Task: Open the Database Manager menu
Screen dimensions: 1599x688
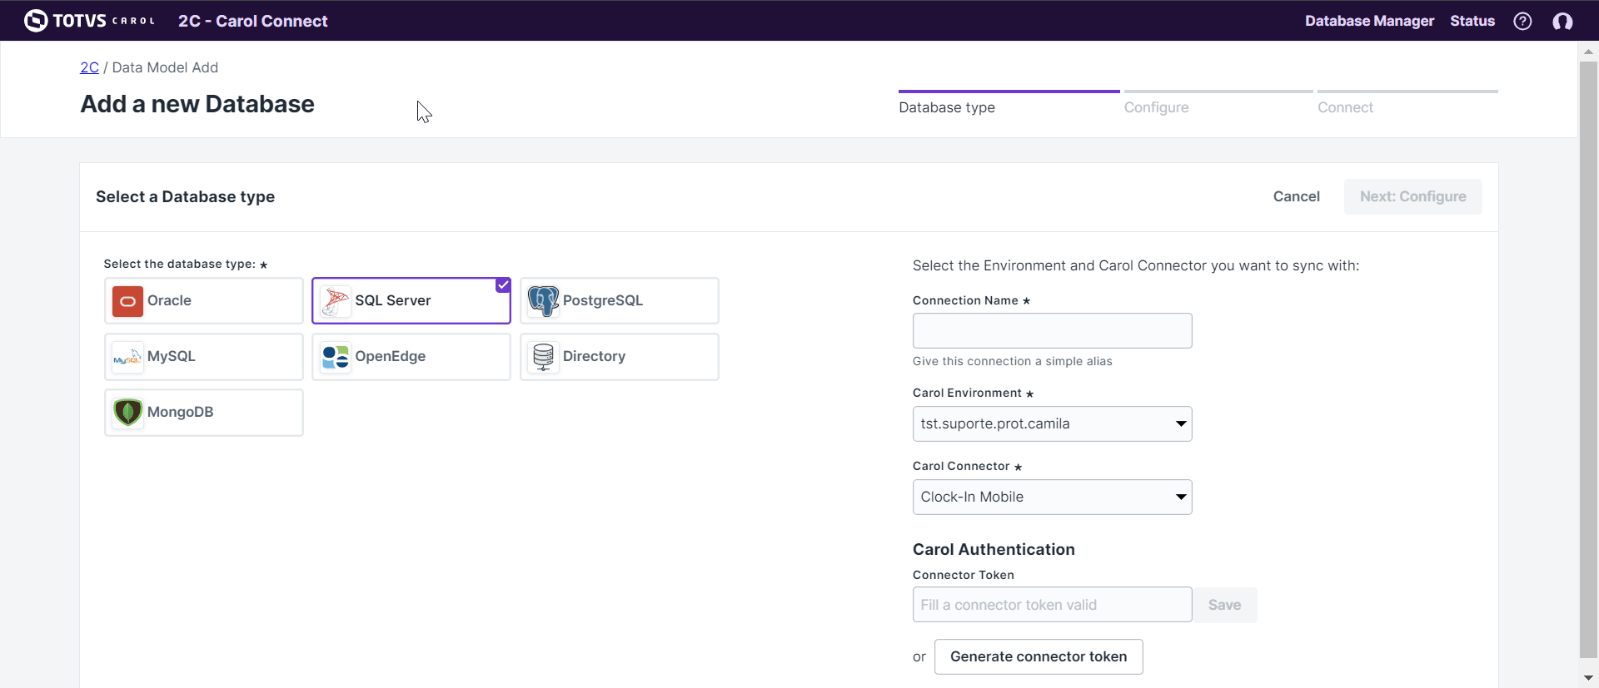Action: point(1369,21)
